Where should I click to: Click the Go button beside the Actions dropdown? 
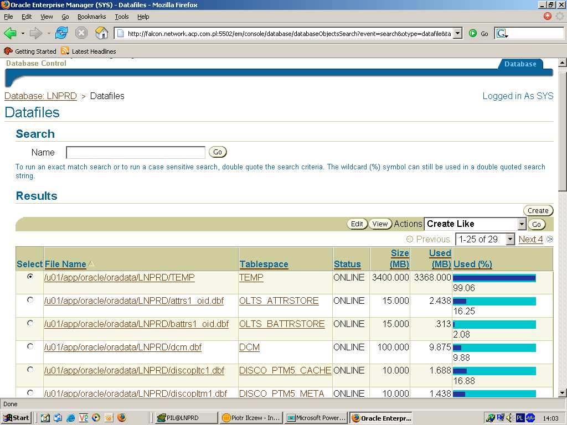point(536,225)
